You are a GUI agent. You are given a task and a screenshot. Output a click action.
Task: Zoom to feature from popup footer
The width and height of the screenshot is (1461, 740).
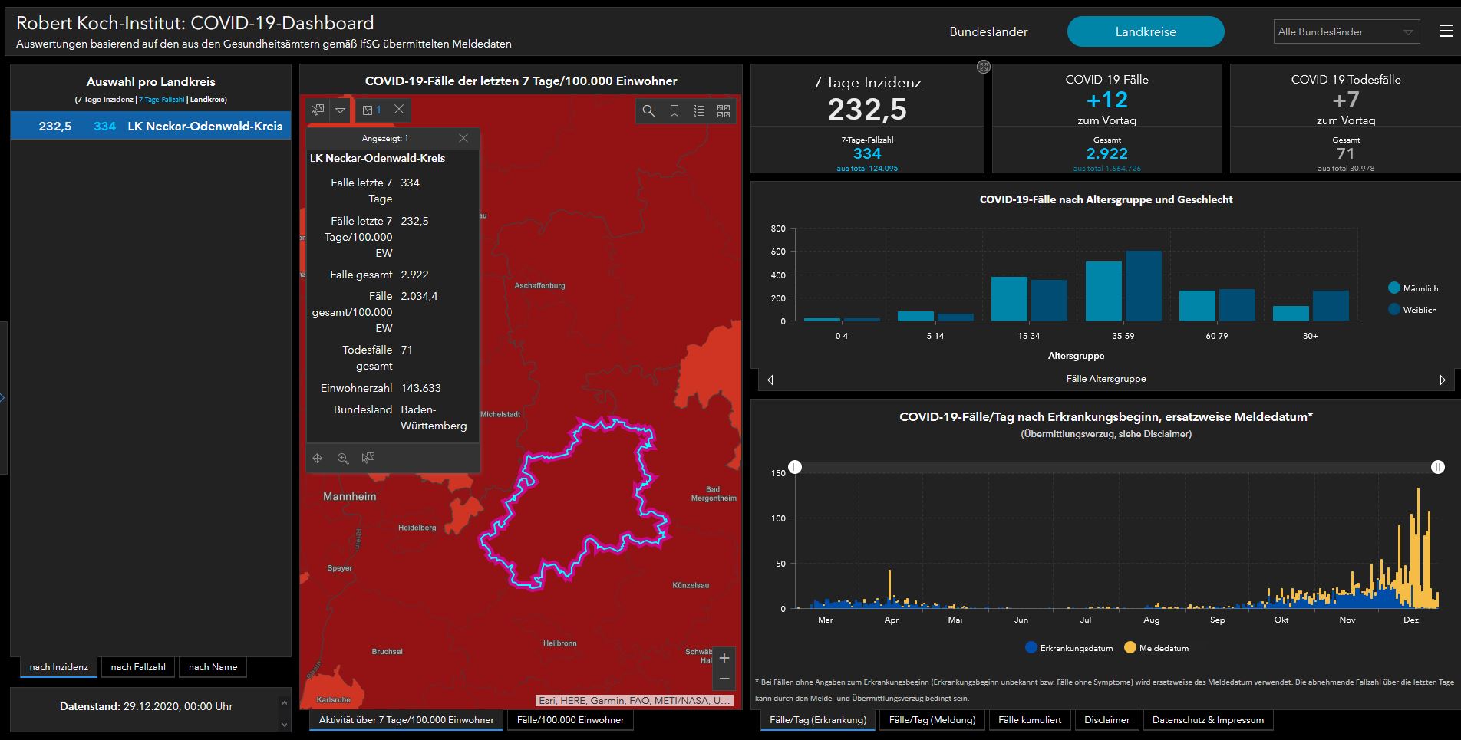click(x=343, y=458)
